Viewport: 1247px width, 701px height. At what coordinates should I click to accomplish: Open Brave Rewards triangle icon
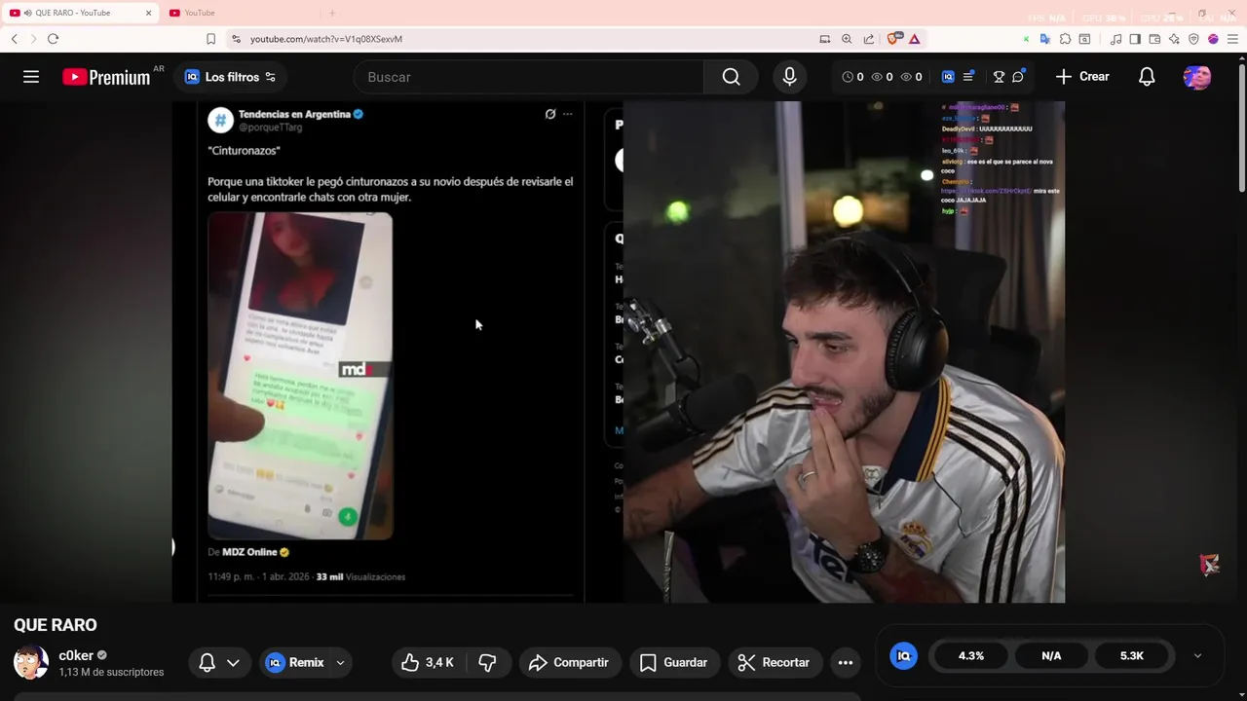click(x=915, y=39)
